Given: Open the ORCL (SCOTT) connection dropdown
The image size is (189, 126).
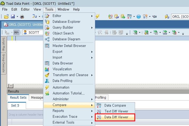Looking at the screenshot, I should pos(180,16).
